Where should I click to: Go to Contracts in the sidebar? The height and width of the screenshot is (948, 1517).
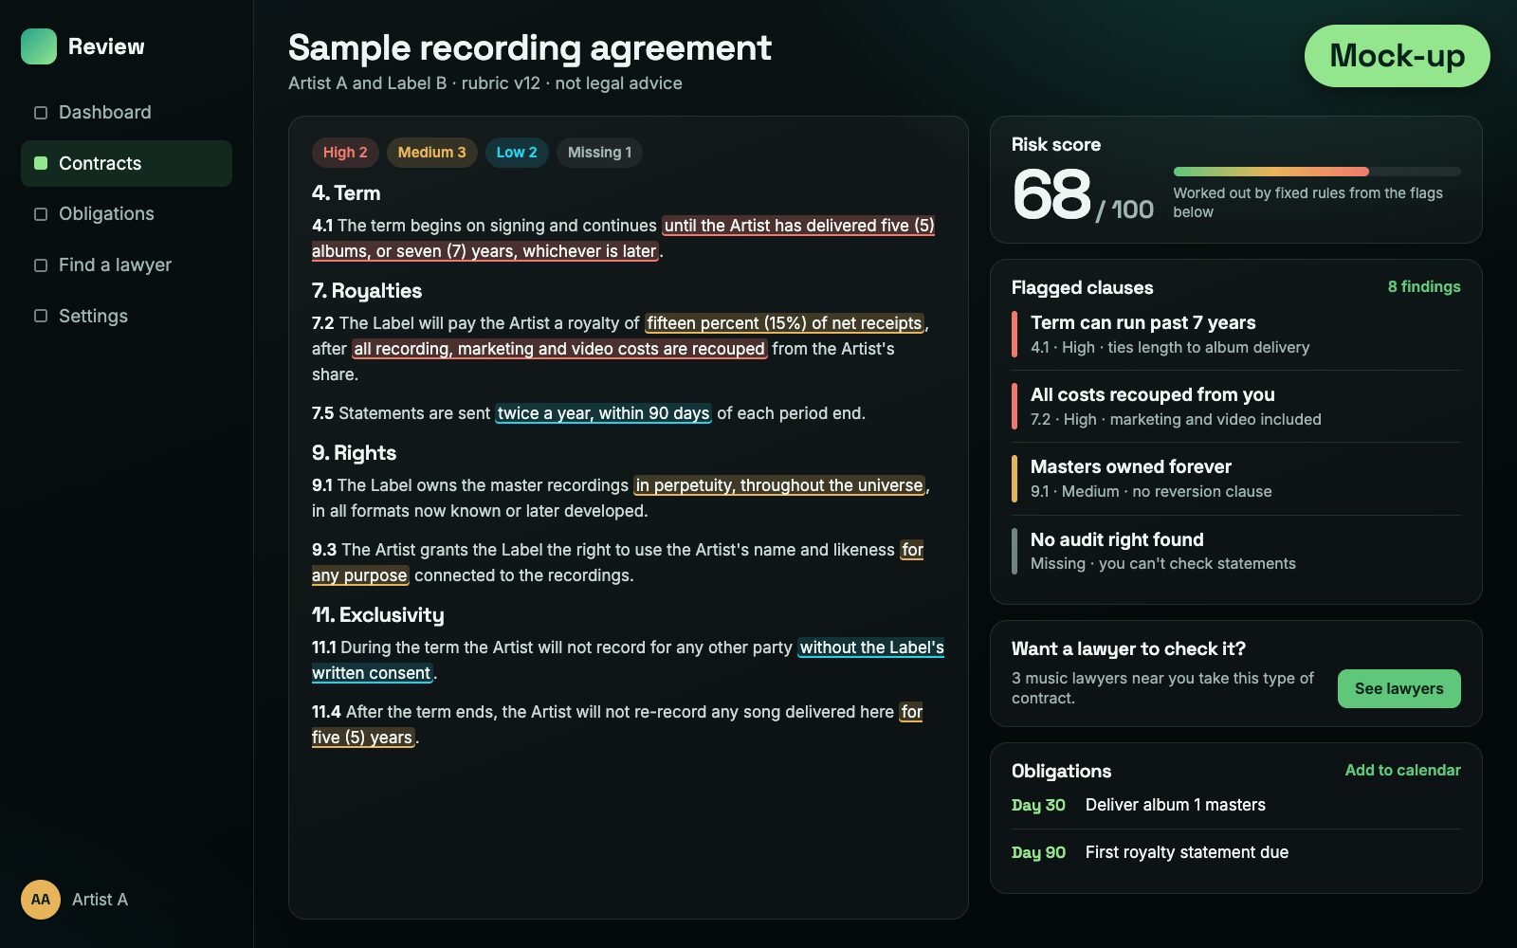(126, 163)
